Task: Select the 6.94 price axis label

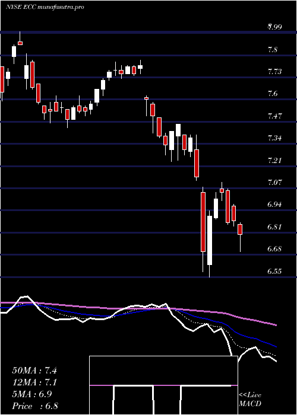Action: click(275, 205)
